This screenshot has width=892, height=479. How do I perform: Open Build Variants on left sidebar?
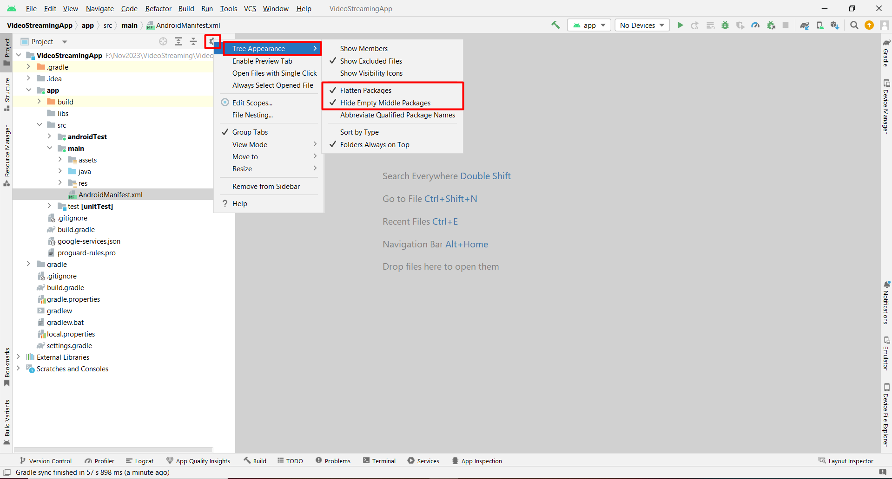pyautogui.click(x=7, y=422)
